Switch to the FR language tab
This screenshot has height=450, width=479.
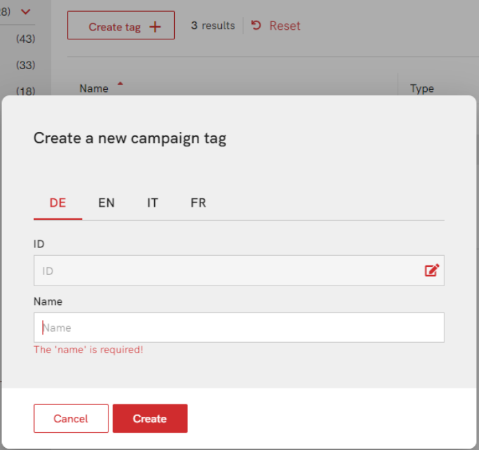[x=198, y=203]
